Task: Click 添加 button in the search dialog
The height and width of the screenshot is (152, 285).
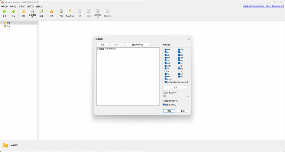Action: coord(103,45)
